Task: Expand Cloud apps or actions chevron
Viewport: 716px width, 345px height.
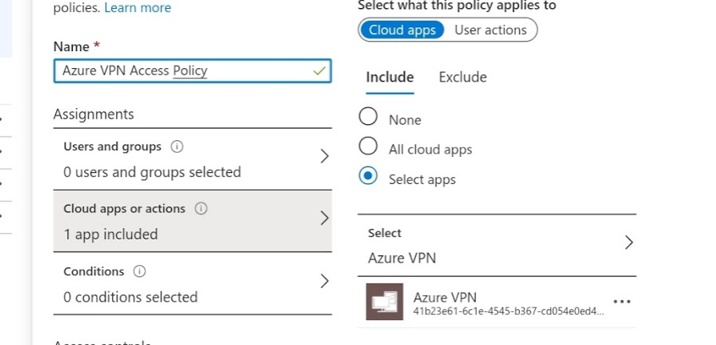Action: [324, 219]
